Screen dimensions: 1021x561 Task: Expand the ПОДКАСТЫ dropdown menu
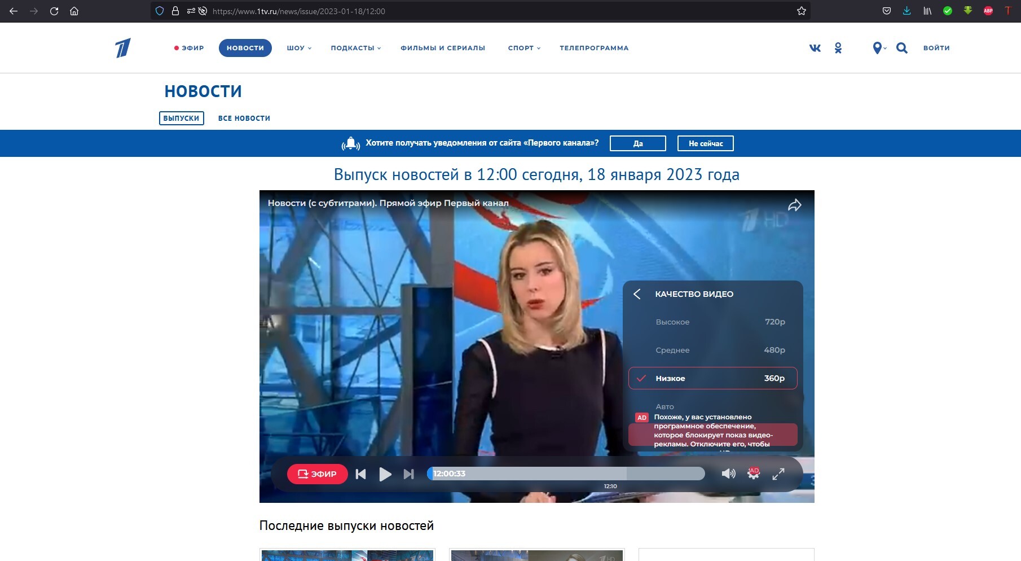pos(356,48)
